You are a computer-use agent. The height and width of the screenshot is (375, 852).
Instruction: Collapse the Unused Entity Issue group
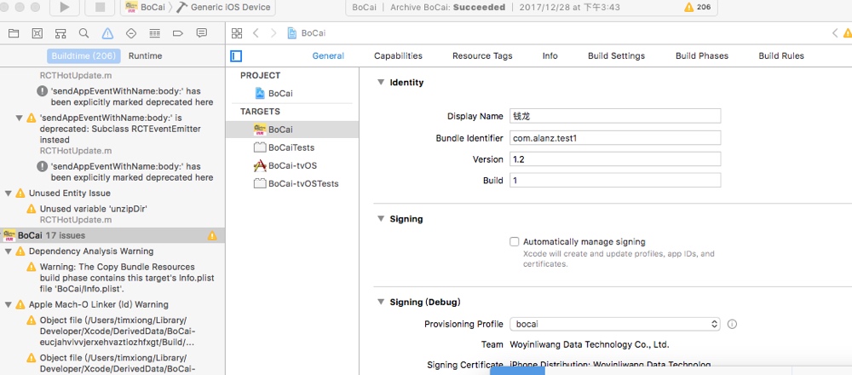tap(9, 193)
